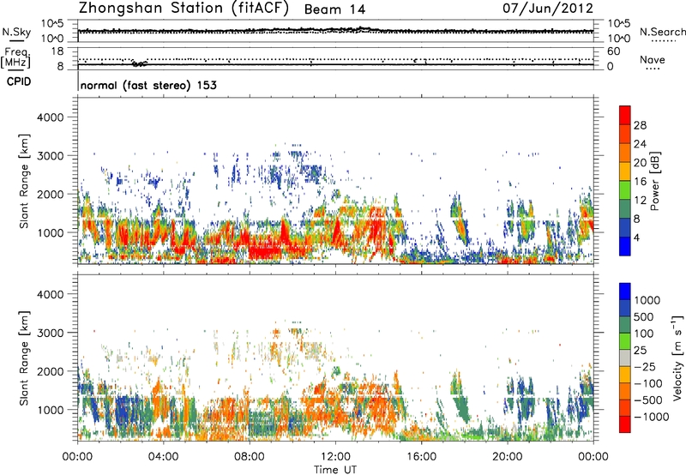This screenshot has height=475, width=686.
Task: Click the "3000" tick on the power panel
Action: coord(51,156)
